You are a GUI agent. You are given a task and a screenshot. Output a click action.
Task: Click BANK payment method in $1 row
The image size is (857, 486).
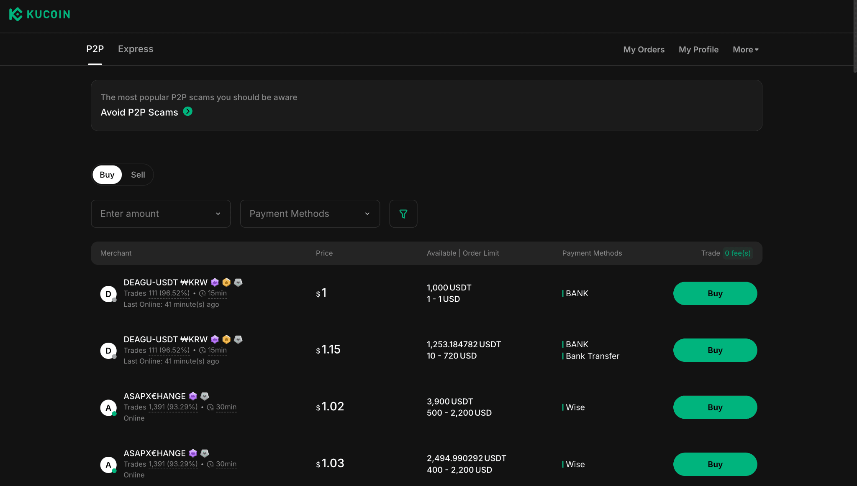(577, 293)
